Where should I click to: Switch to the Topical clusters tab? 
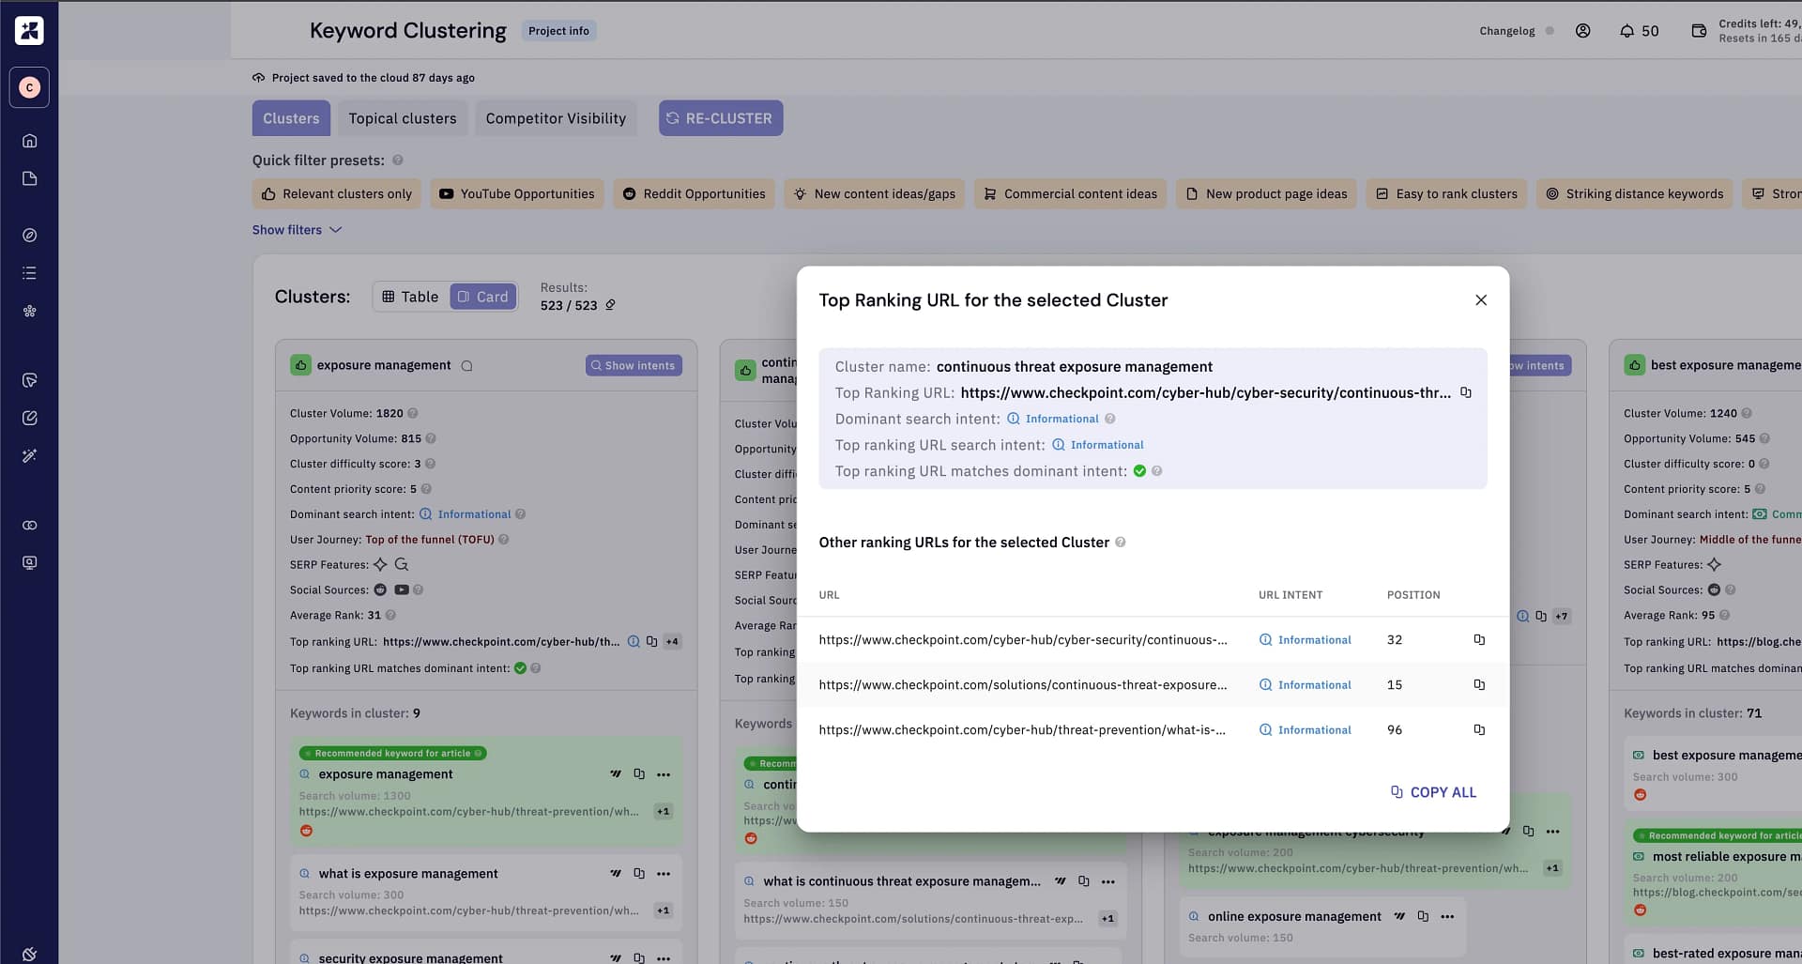click(x=403, y=118)
